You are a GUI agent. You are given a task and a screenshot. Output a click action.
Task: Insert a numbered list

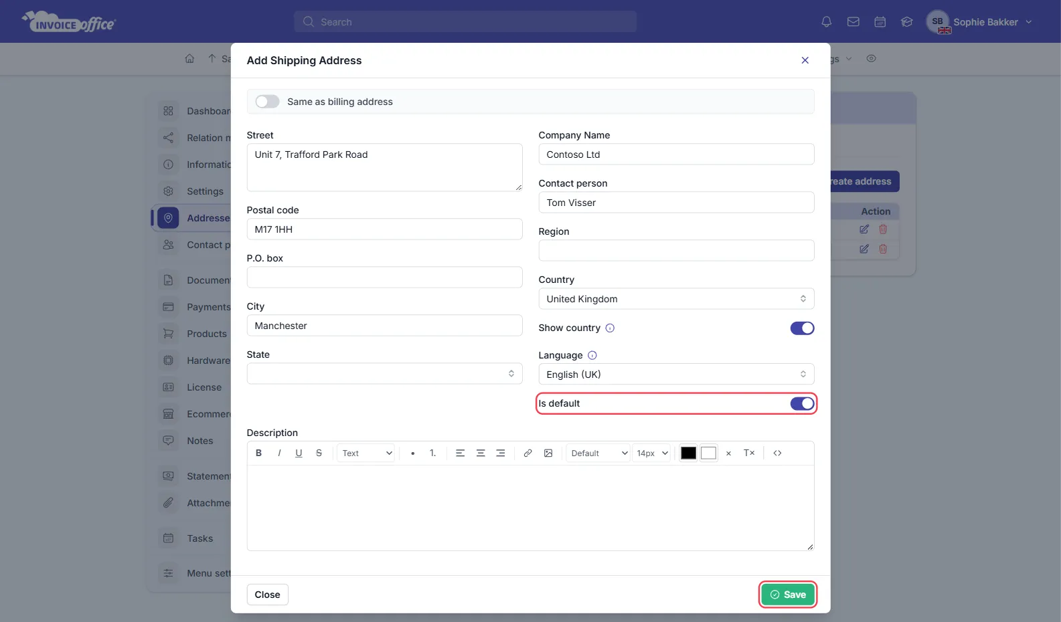click(x=433, y=453)
